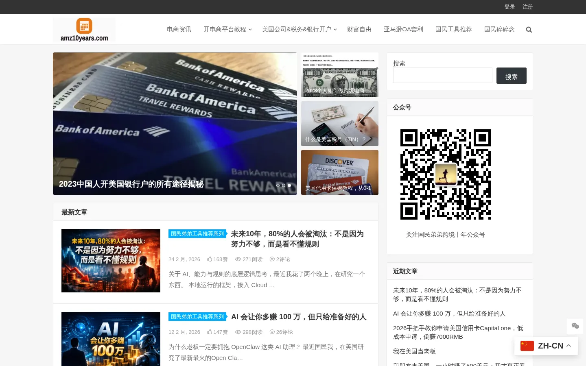
Task: Click the 公众号 sidebar heading
Action: [x=402, y=107]
